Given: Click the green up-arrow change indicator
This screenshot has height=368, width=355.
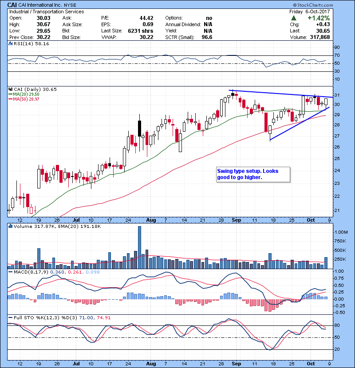Looking at the screenshot, I should pos(293,18).
